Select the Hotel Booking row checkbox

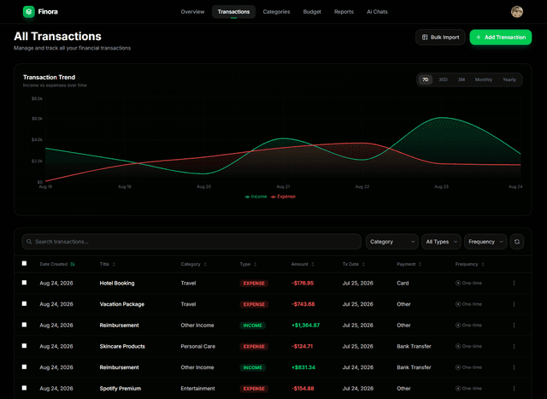point(24,283)
